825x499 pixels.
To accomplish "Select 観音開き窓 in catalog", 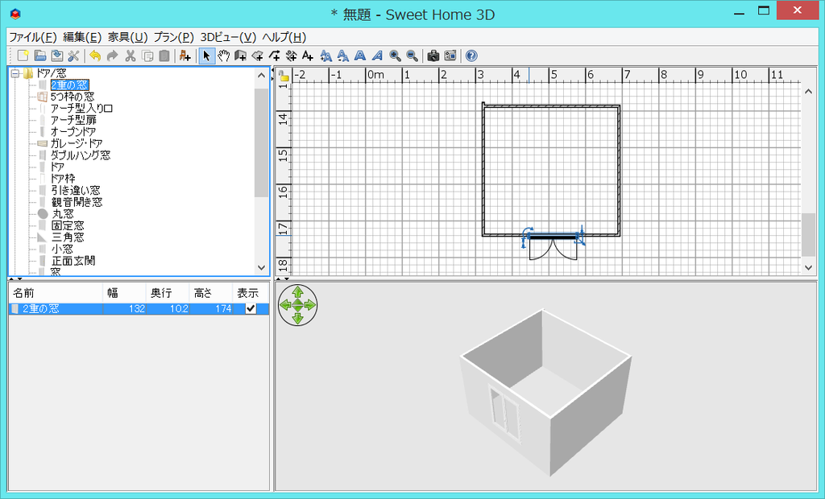I will (77, 202).
